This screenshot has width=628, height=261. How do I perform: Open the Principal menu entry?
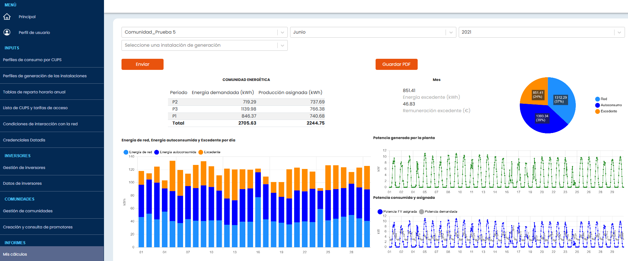(x=27, y=17)
